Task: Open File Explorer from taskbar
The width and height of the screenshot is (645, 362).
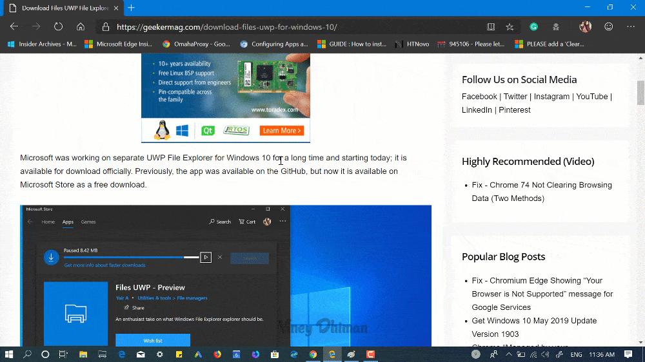Action: [83, 354]
